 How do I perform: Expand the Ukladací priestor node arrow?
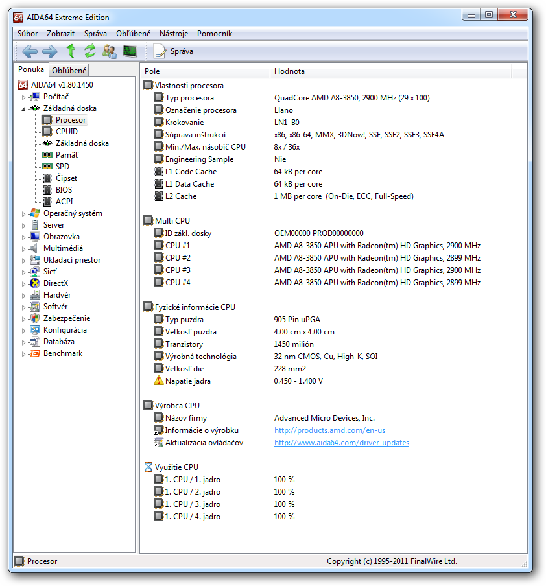point(23,261)
